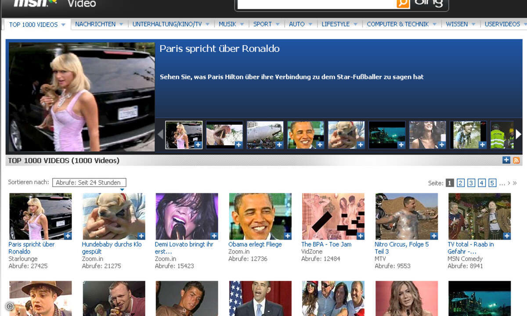Click 'Abrufe: 27425' view count text
This screenshot has height=316, width=527.
pos(28,266)
